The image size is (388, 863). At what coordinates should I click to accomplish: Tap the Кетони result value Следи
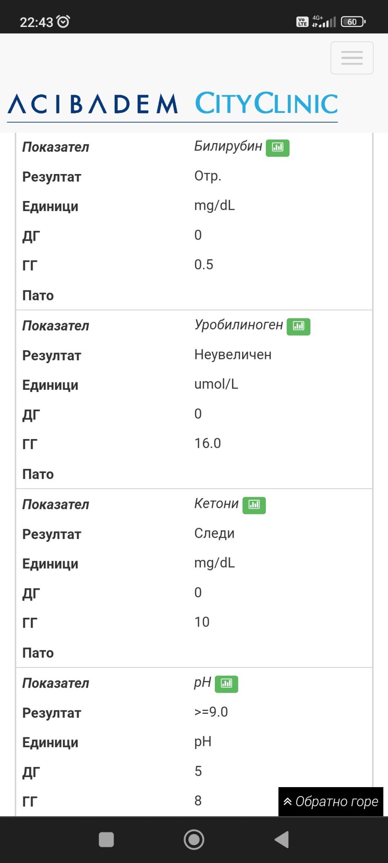(214, 533)
